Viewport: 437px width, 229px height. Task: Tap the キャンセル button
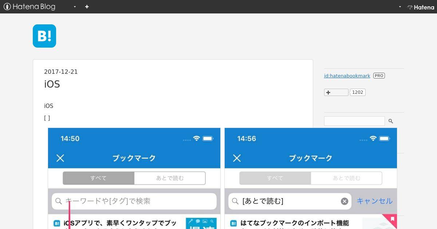pos(374,201)
